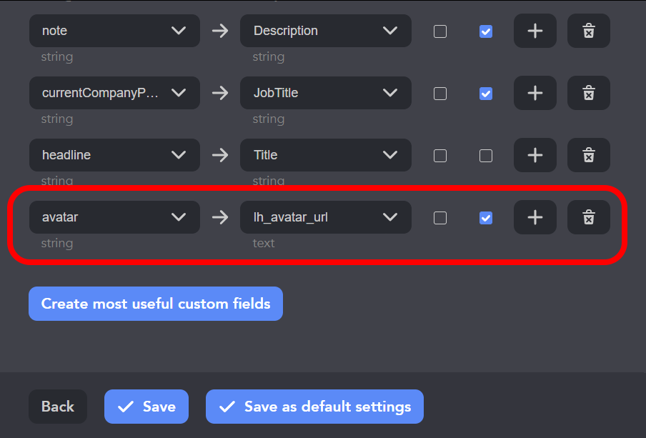Click the plus icon in the note row
The width and height of the screenshot is (646, 438).
[x=535, y=31]
